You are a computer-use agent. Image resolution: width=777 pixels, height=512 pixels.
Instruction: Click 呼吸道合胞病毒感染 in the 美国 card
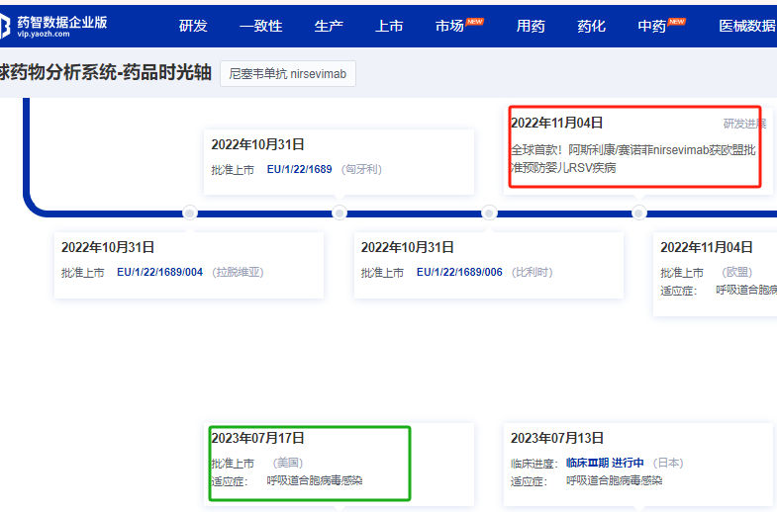point(315,480)
